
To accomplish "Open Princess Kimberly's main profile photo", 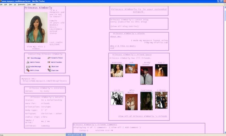I will pyautogui.click(x=36, y=27).
